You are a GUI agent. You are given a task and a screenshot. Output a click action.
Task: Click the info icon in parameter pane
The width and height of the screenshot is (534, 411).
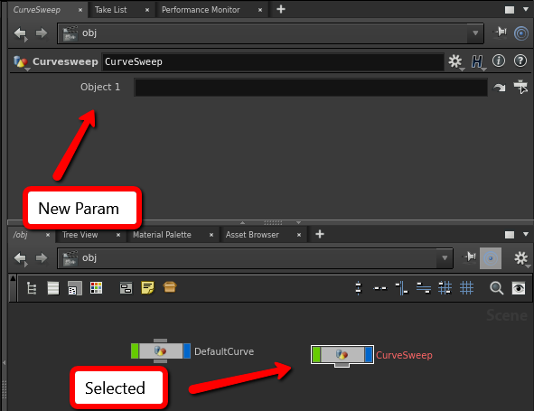[499, 61]
